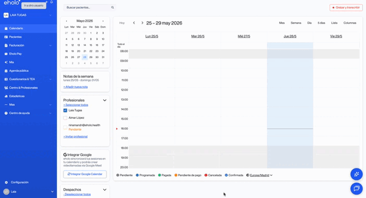Go to previous week arrow
This screenshot has width=366, height=198.
click(x=134, y=23)
